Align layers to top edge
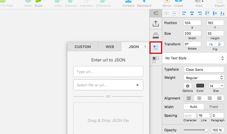 pyautogui.click(x=207, y=13)
